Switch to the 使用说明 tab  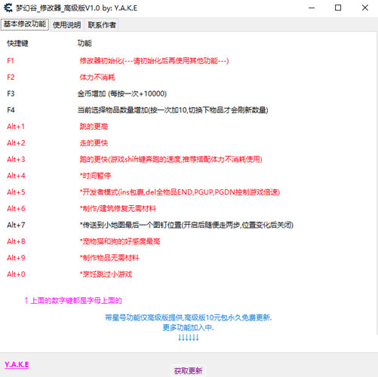[x=66, y=25]
